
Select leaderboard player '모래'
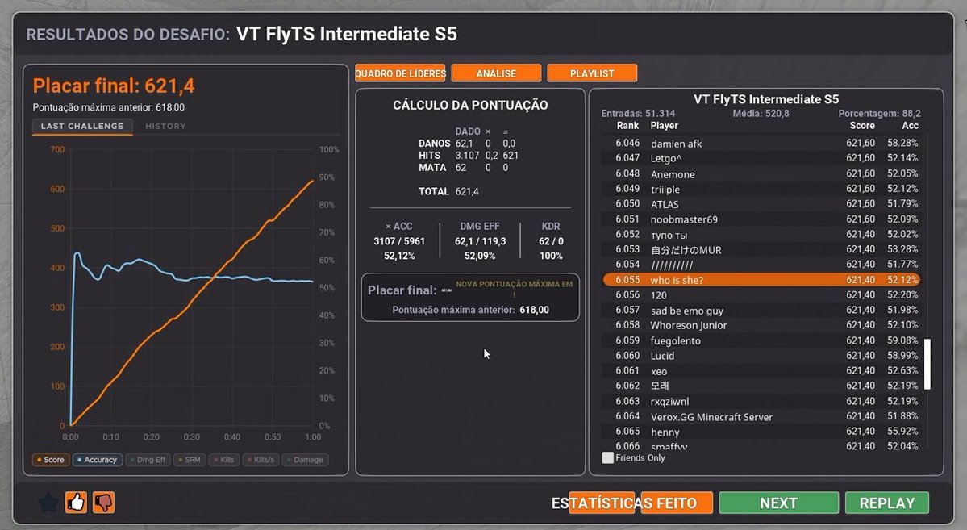pyautogui.click(x=761, y=386)
